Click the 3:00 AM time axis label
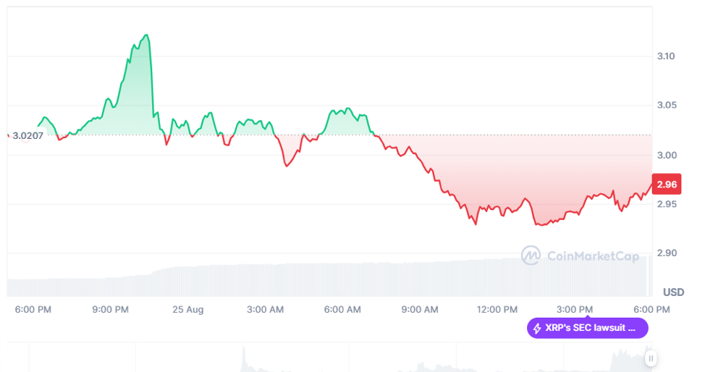 tap(265, 310)
